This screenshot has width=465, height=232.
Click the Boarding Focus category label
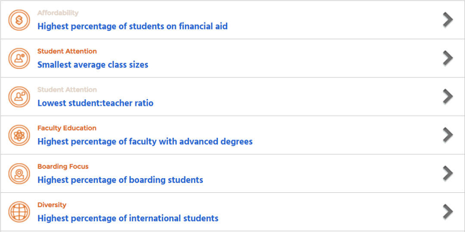(x=63, y=166)
